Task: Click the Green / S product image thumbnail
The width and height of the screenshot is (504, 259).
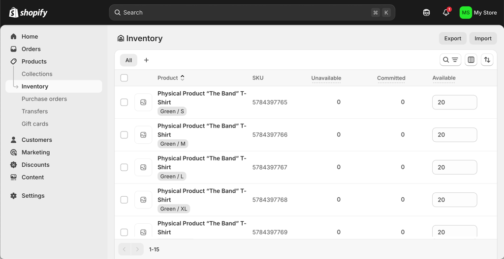Action: pos(143,102)
